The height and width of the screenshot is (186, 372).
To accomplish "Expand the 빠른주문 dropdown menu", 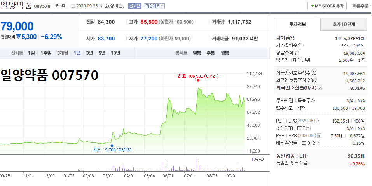I will tap(362, 6).
